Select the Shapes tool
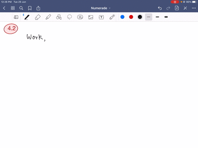The height and width of the screenshot is (148, 198). click(x=59, y=17)
